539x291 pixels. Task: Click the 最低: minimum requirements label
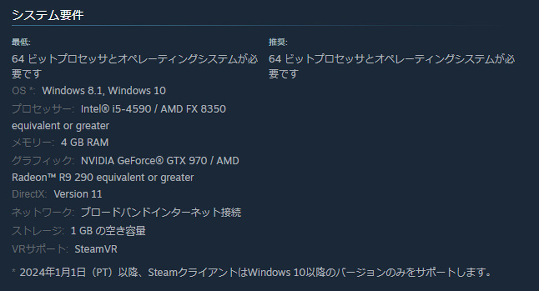[x=21, y=42]
